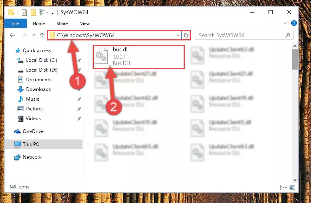Click the Quick access star icon
The height and width of the screenshot is (203, 311).
click(18, 51)
